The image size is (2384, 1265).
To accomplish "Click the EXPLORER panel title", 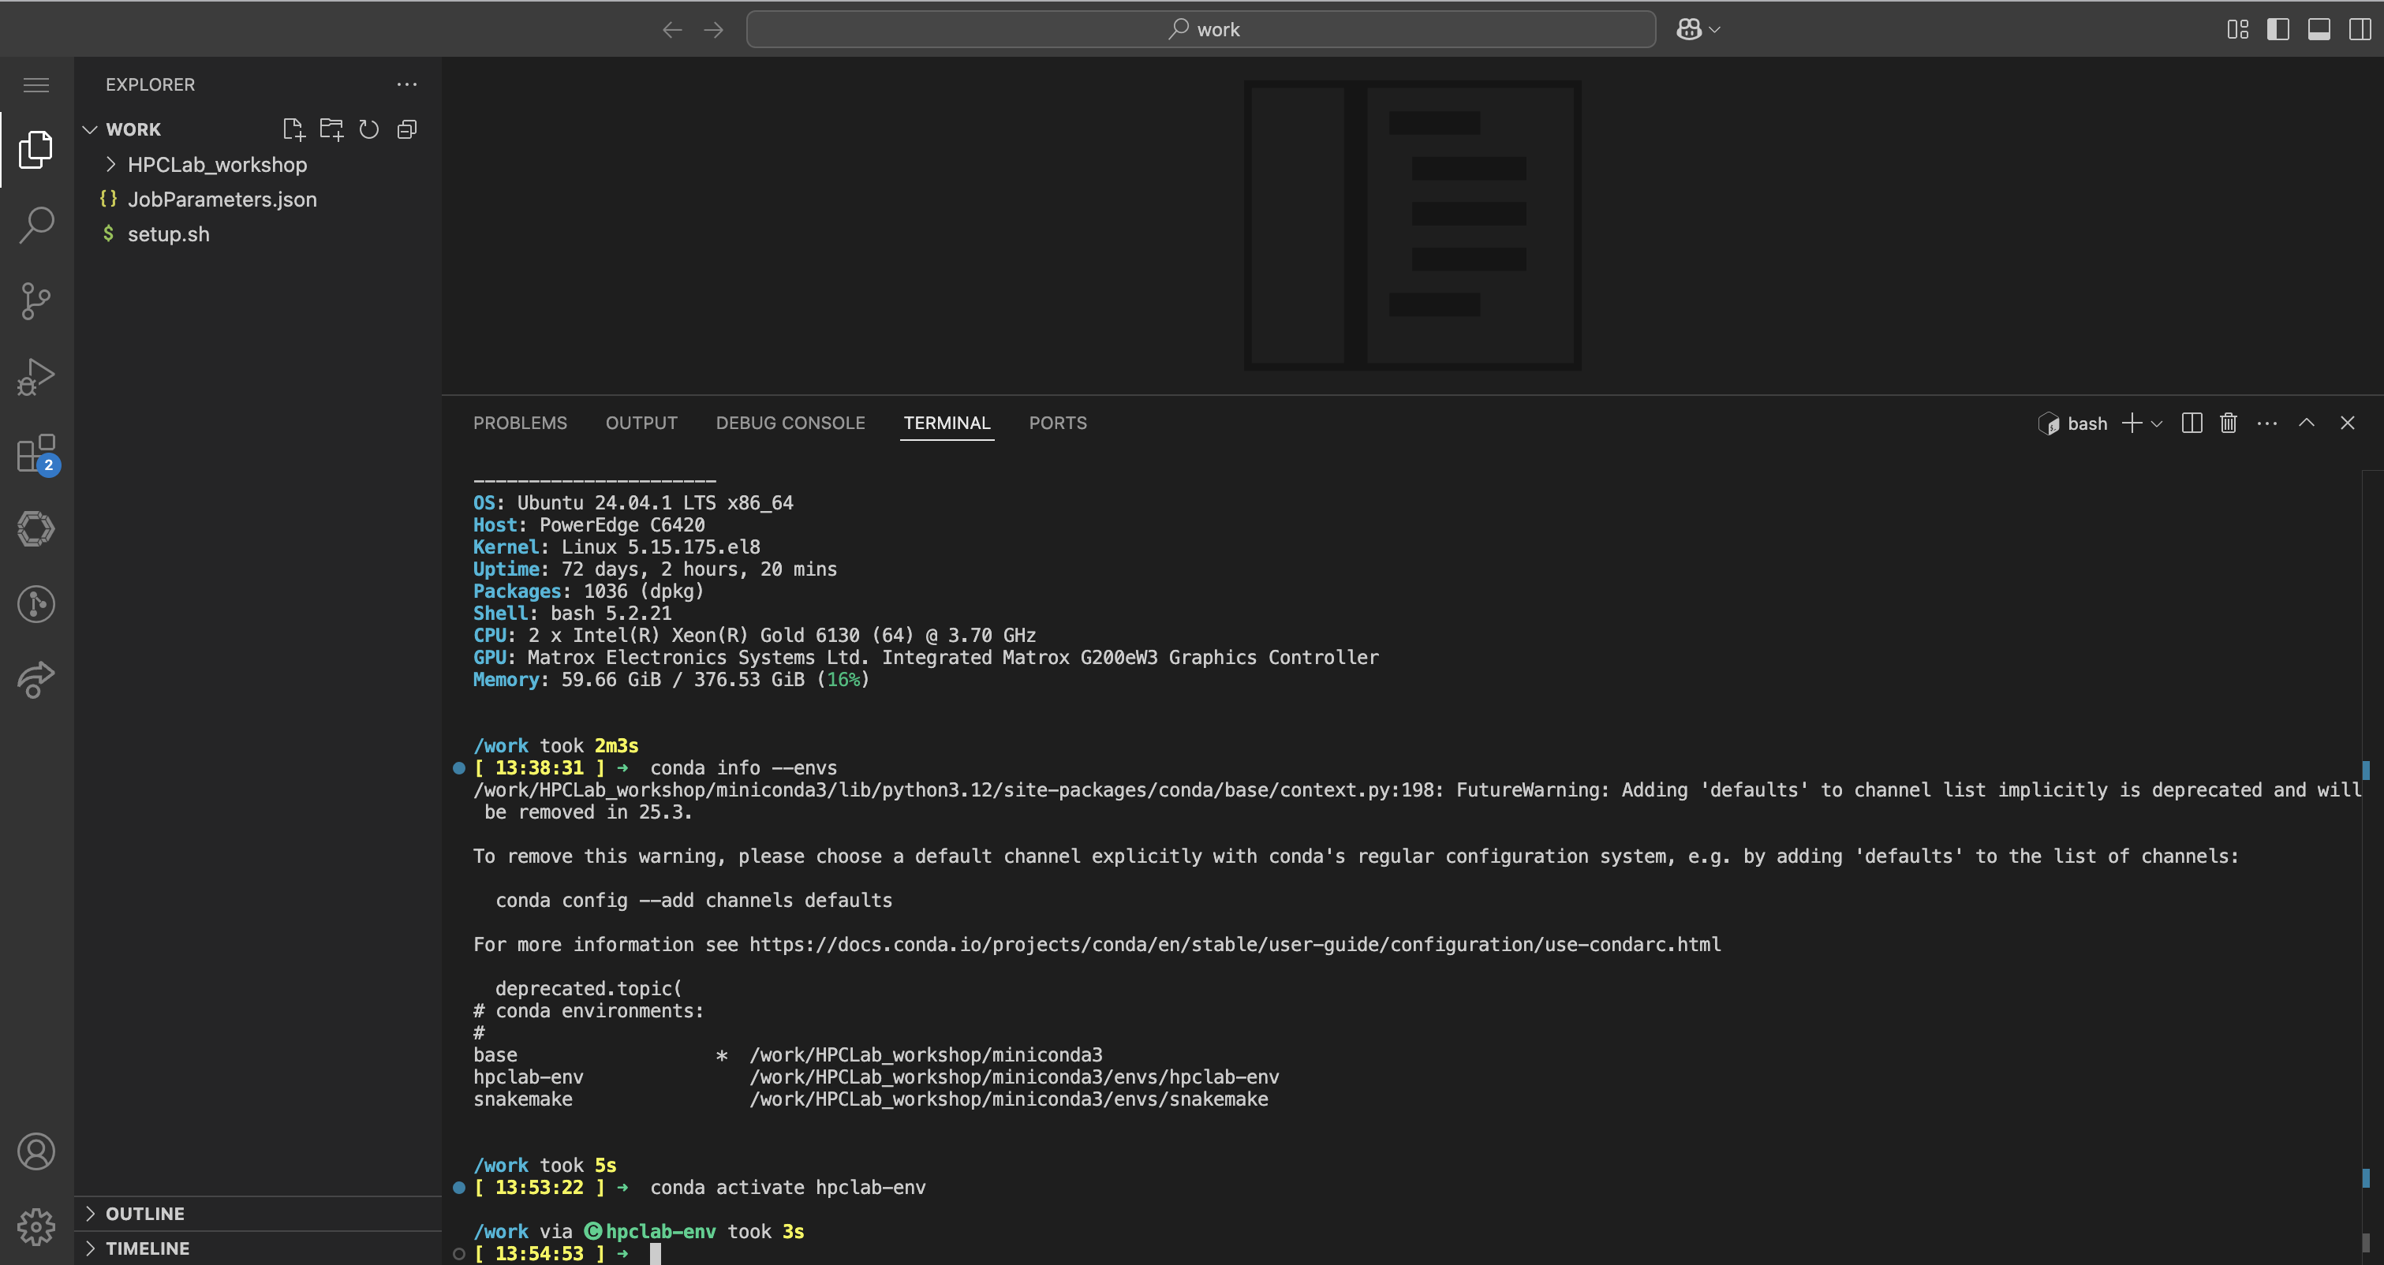I will (150, 84).
